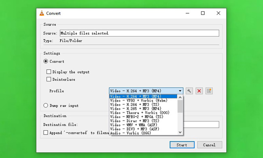Enable the Deinterlace checkbox

[x=49, y=79]
